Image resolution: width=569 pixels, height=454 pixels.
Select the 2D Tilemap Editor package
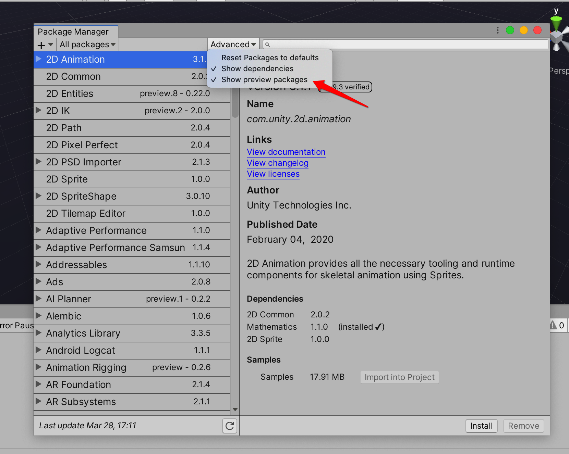coord(132,214)
